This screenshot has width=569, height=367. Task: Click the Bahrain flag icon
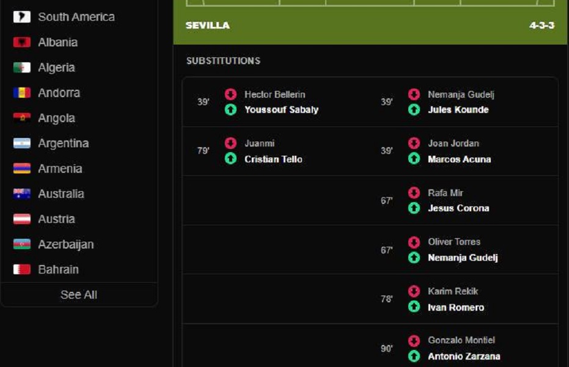coord(22,269)
